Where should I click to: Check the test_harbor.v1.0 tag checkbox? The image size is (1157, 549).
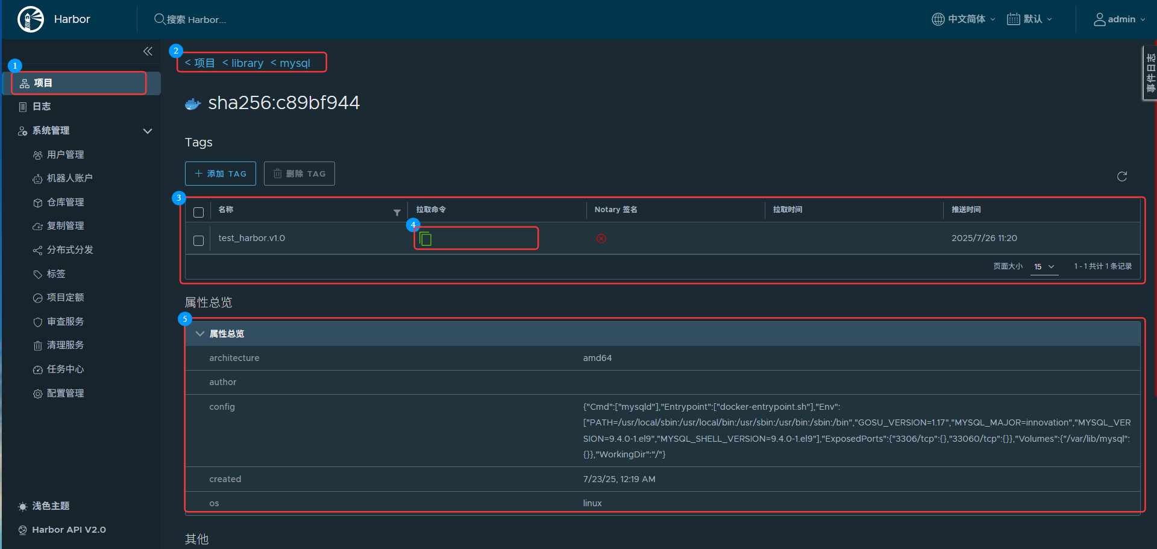[x=198, y=240]
